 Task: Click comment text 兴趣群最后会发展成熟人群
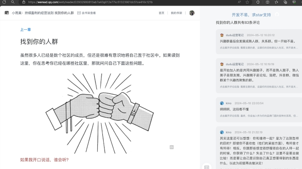point(257,41)
